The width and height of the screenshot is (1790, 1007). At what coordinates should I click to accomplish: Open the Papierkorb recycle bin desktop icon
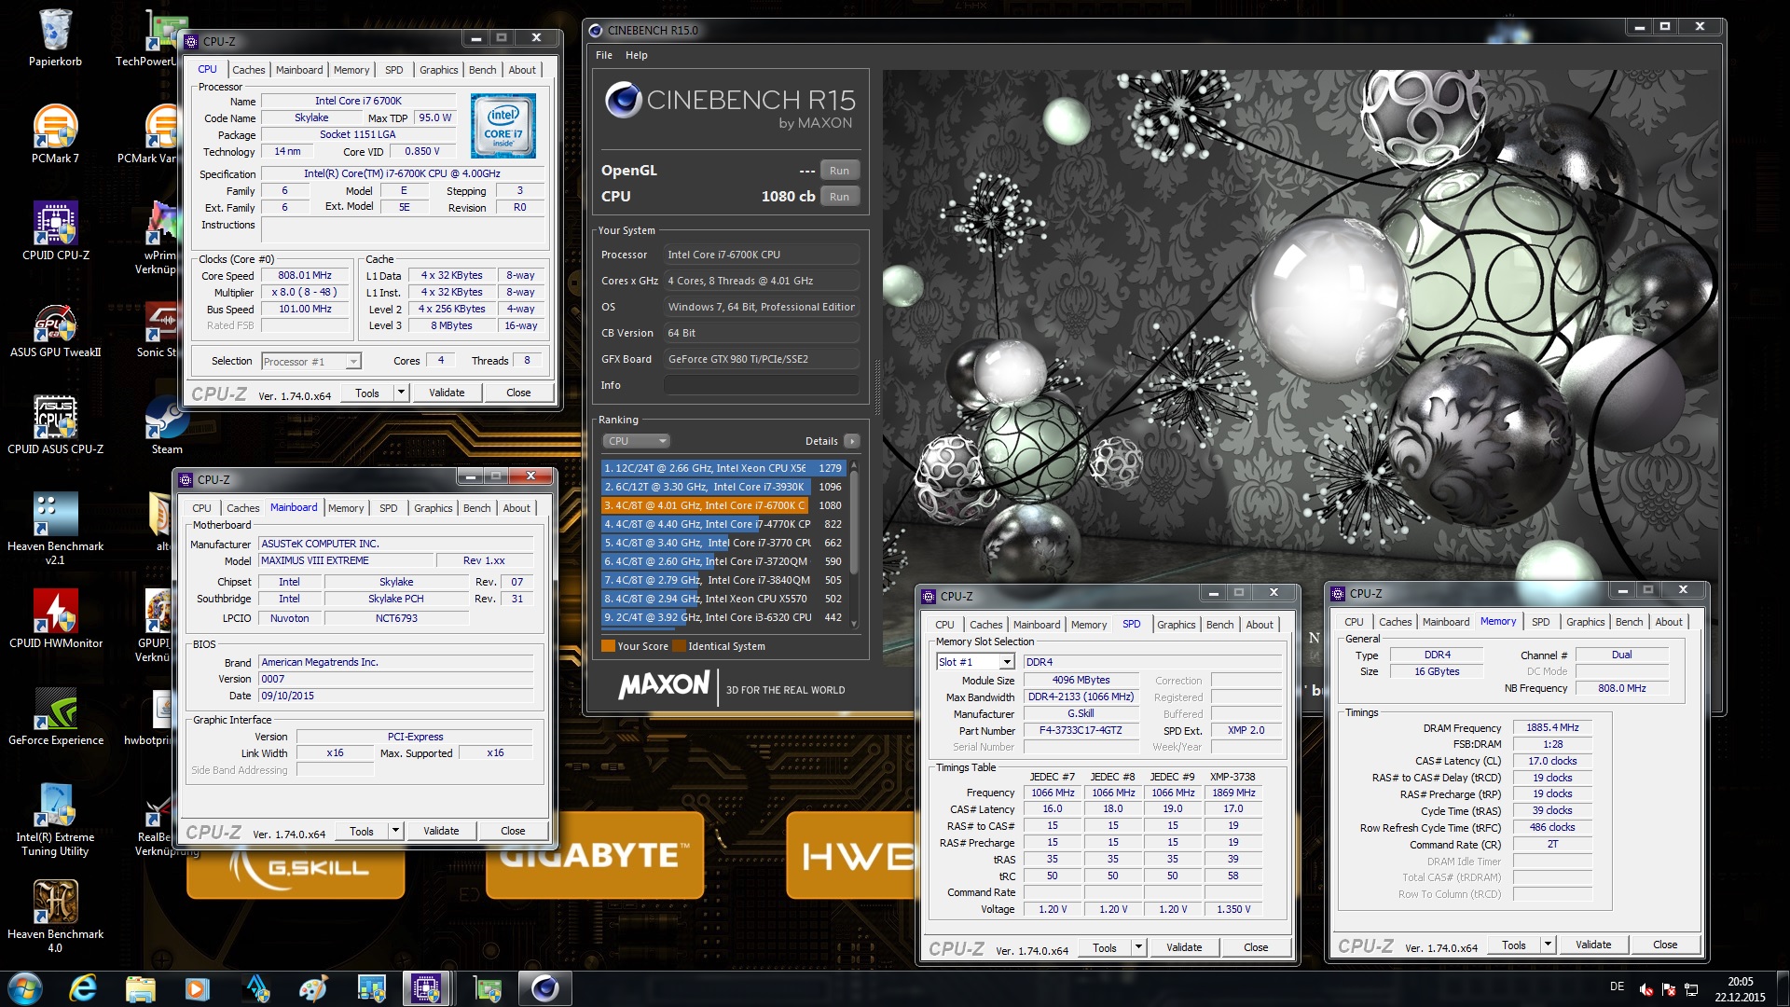point(55,38)
